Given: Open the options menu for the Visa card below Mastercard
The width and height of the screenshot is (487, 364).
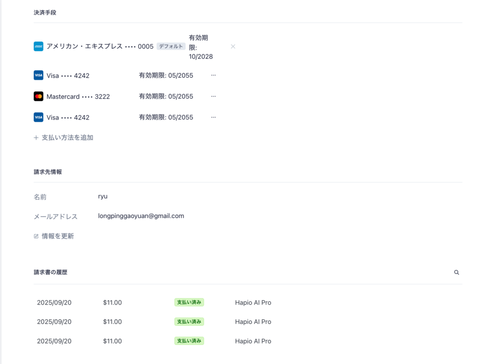Looking at the screenshot, I should (x=214, y=117).
